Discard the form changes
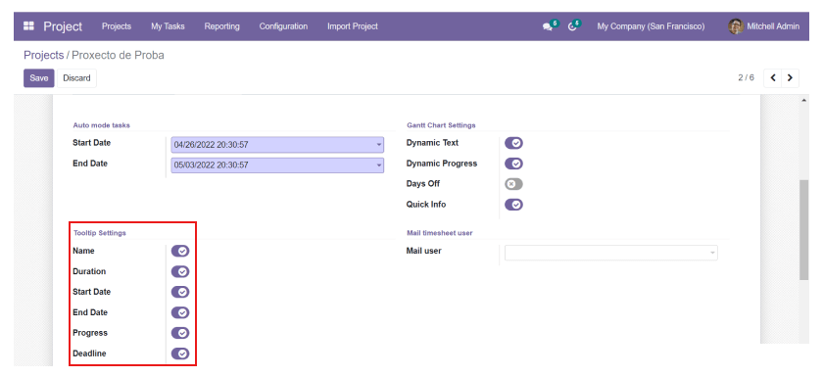The width and height of the screenshot is (823, 377). point(76,78)
